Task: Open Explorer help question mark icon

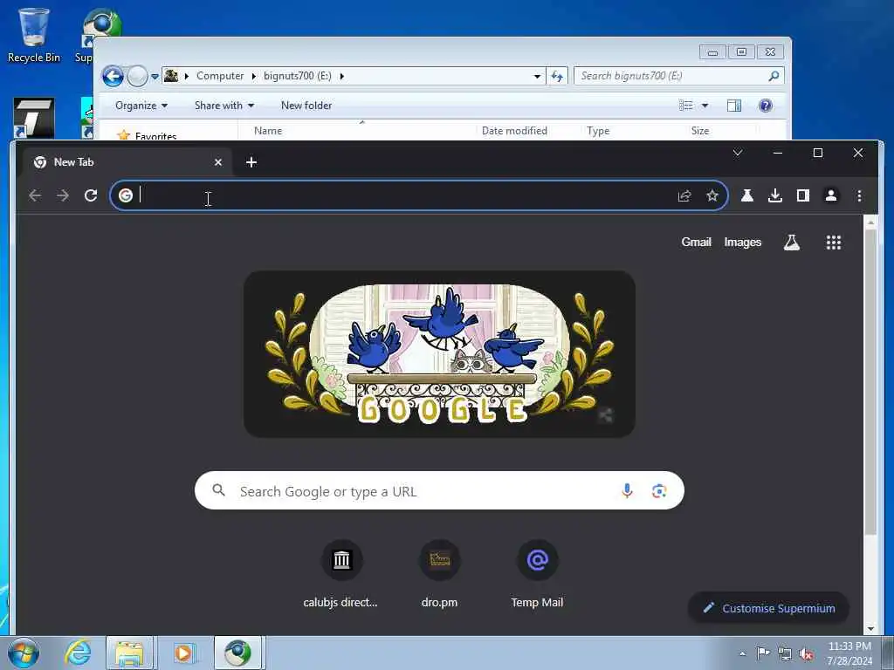Action: 766,106
